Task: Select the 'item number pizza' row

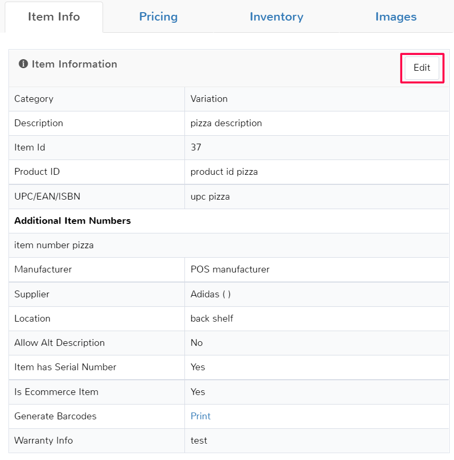Action: pos(54,245)
